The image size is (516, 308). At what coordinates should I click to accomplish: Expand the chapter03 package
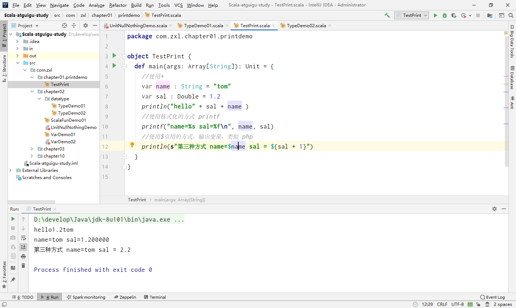32,149
